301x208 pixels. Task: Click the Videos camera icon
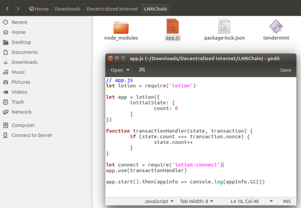6,92
